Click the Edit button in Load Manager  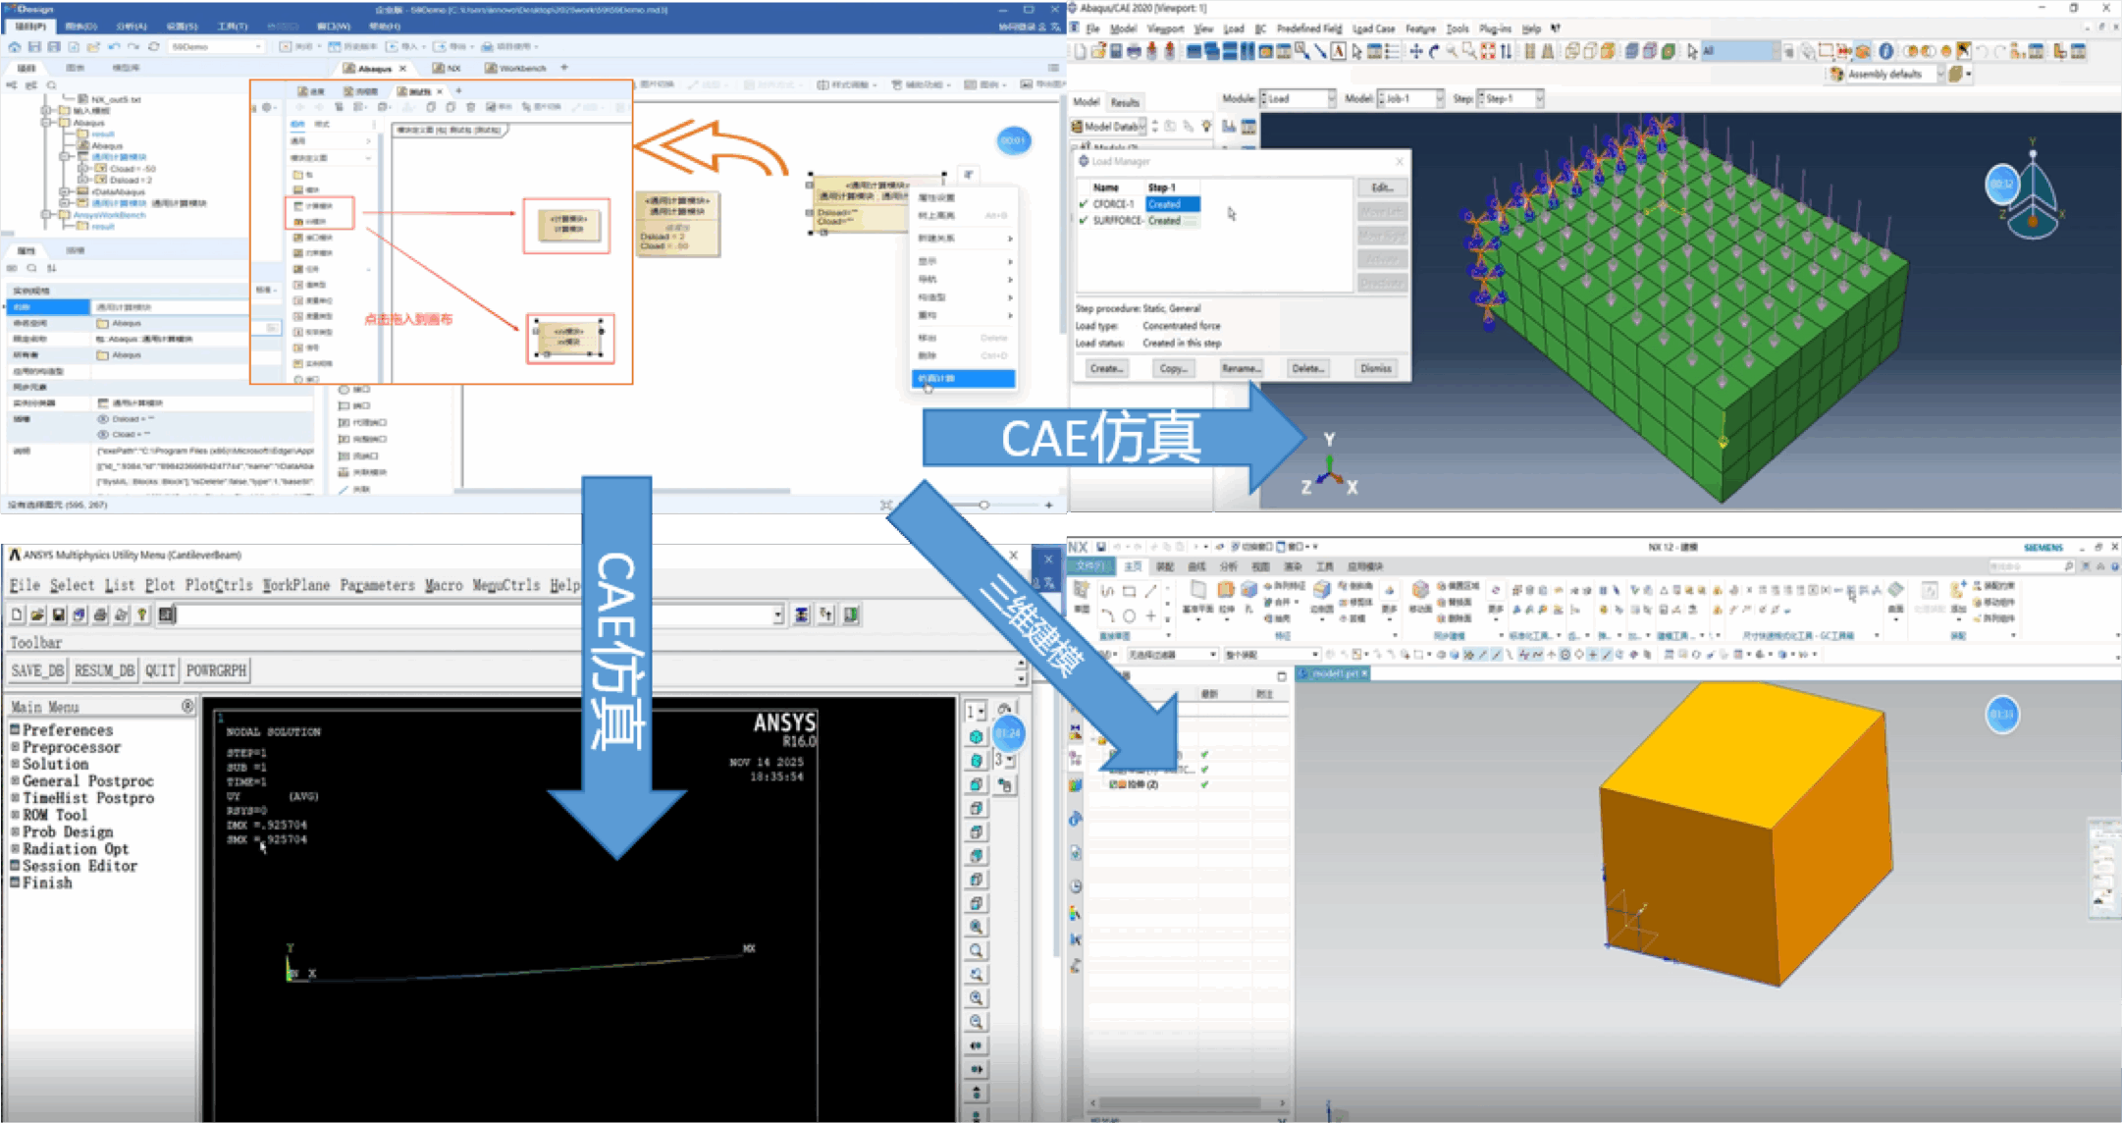pyautogui.click(x=1382, y=187)
